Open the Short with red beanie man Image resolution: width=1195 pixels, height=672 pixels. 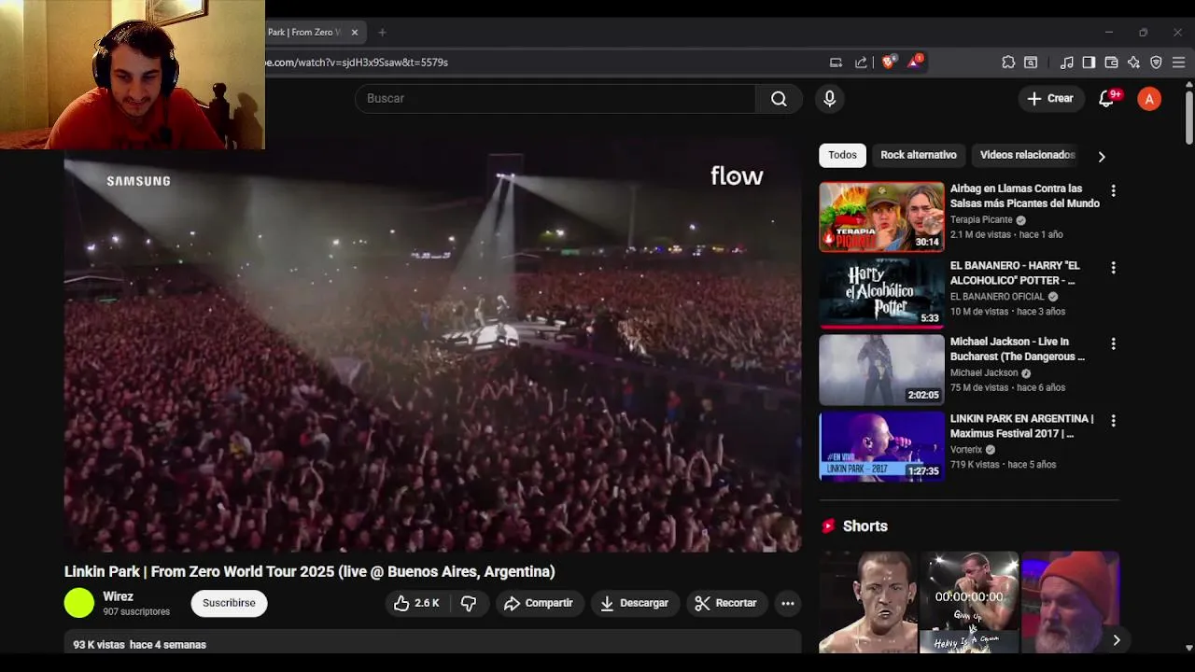1071,602
